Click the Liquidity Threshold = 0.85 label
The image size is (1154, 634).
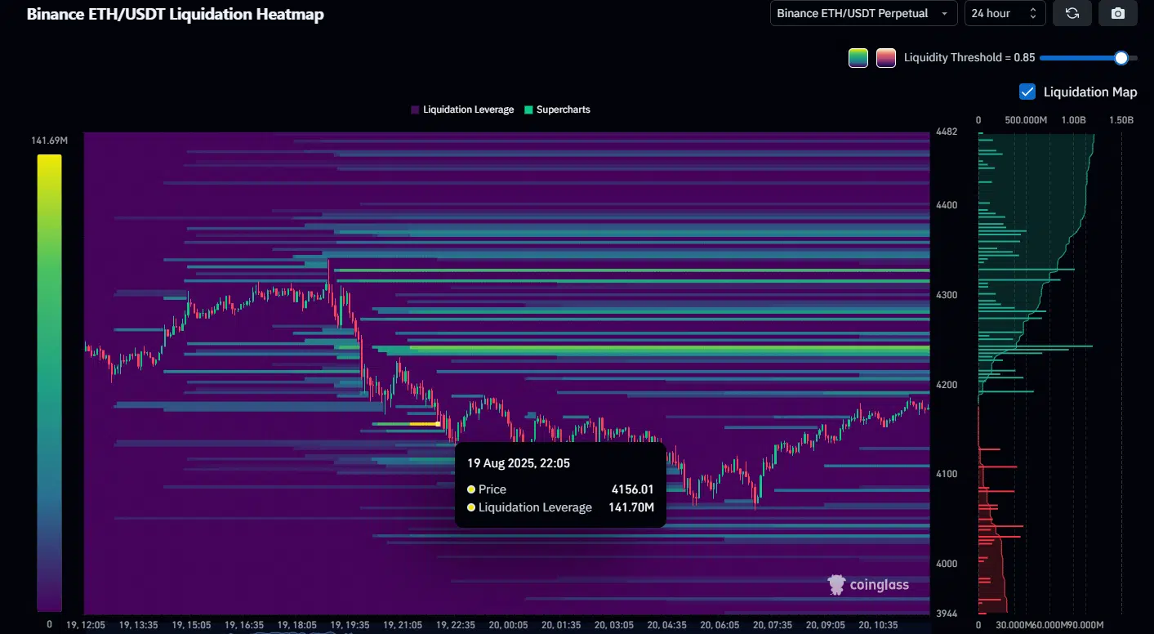click(969, 58)
